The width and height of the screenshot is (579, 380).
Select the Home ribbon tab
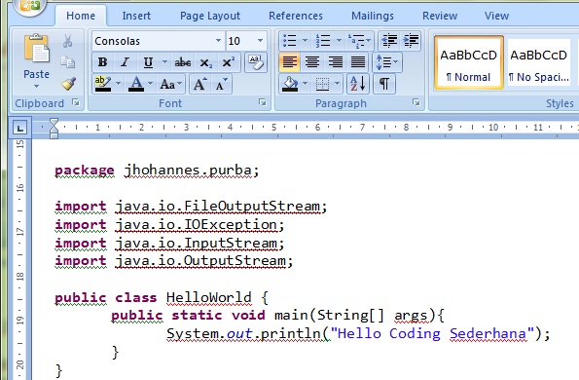point(81,16)
